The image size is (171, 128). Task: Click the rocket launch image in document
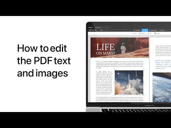(129, 82)
